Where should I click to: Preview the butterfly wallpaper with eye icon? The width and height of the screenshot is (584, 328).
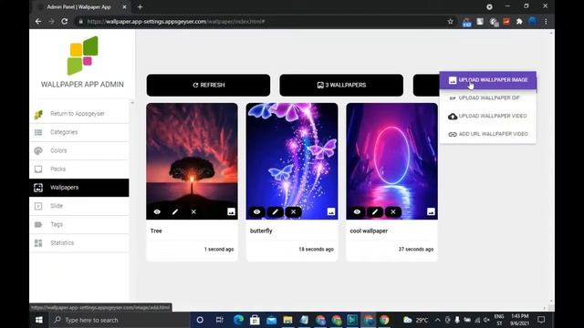click(x=257, y=212)
